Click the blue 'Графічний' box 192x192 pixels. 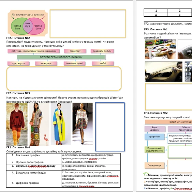(x=154, y=137)
